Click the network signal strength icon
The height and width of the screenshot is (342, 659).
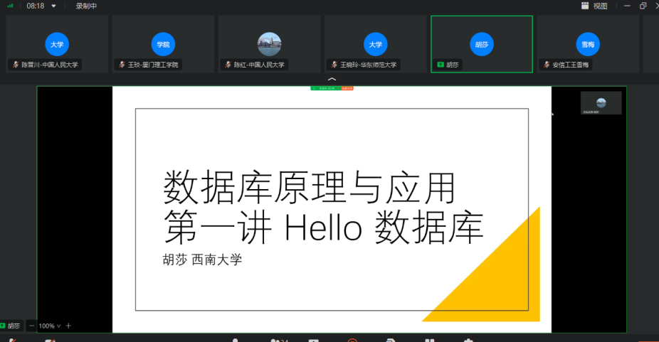[10, 6]
